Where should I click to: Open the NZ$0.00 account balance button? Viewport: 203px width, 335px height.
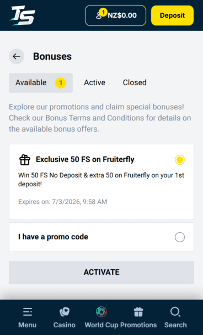click(116, 15)
